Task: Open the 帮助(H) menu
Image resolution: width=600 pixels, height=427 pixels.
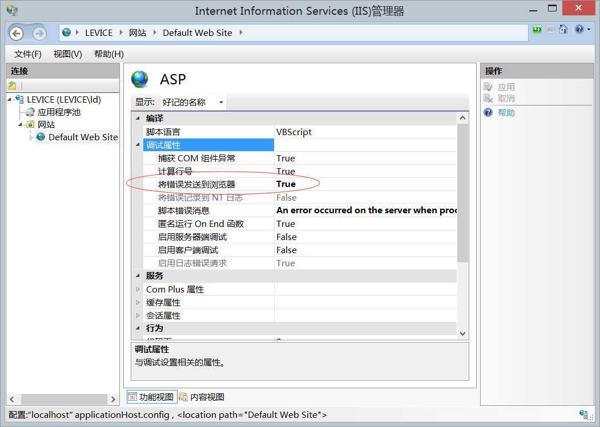Action: (109, 54)
